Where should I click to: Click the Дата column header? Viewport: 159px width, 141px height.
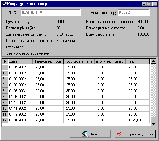tap(20, 61)
